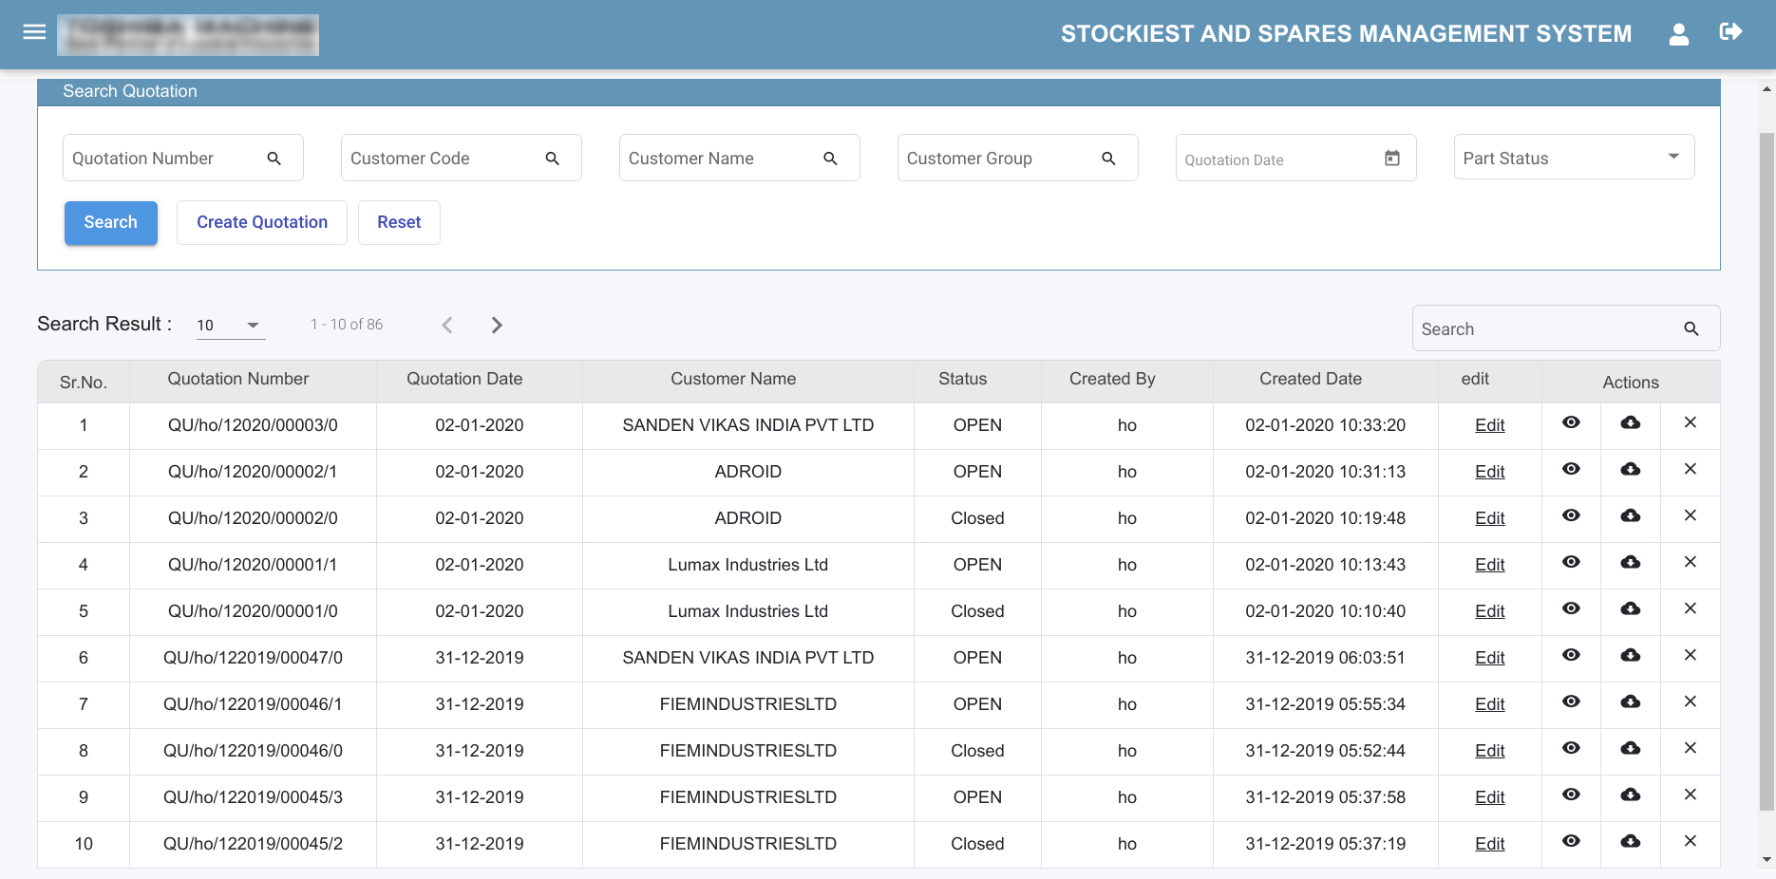View quotation QU/ho/122019/00046/1 via eye icon
The width and height of the screenshot is (1776, 879).
click(x=1572, y=701)
